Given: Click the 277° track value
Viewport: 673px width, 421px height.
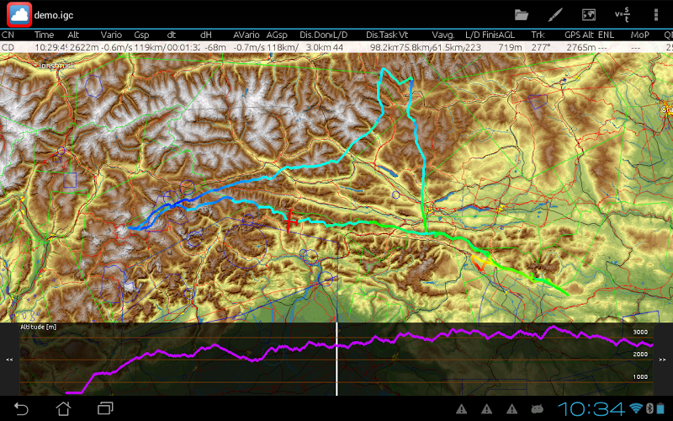Looking at the screenshot, I should point(541,47).
